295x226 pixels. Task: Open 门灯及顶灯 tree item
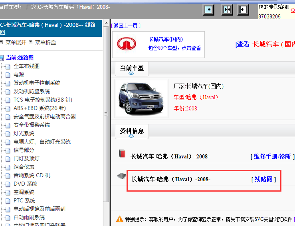26,158
